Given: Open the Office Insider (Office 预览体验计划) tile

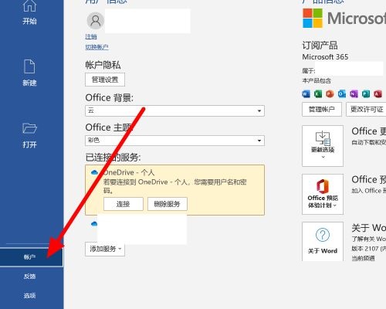Looking at the screenshot, I should pyautogui.click(x=323, y=194).
